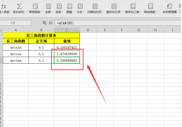Click the 文本 text functions icon
The image size is (182, 127).
coord(80,6)
